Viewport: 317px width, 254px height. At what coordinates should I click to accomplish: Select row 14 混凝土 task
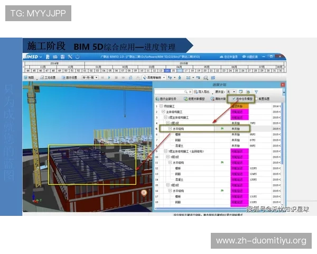click(179, 179)
